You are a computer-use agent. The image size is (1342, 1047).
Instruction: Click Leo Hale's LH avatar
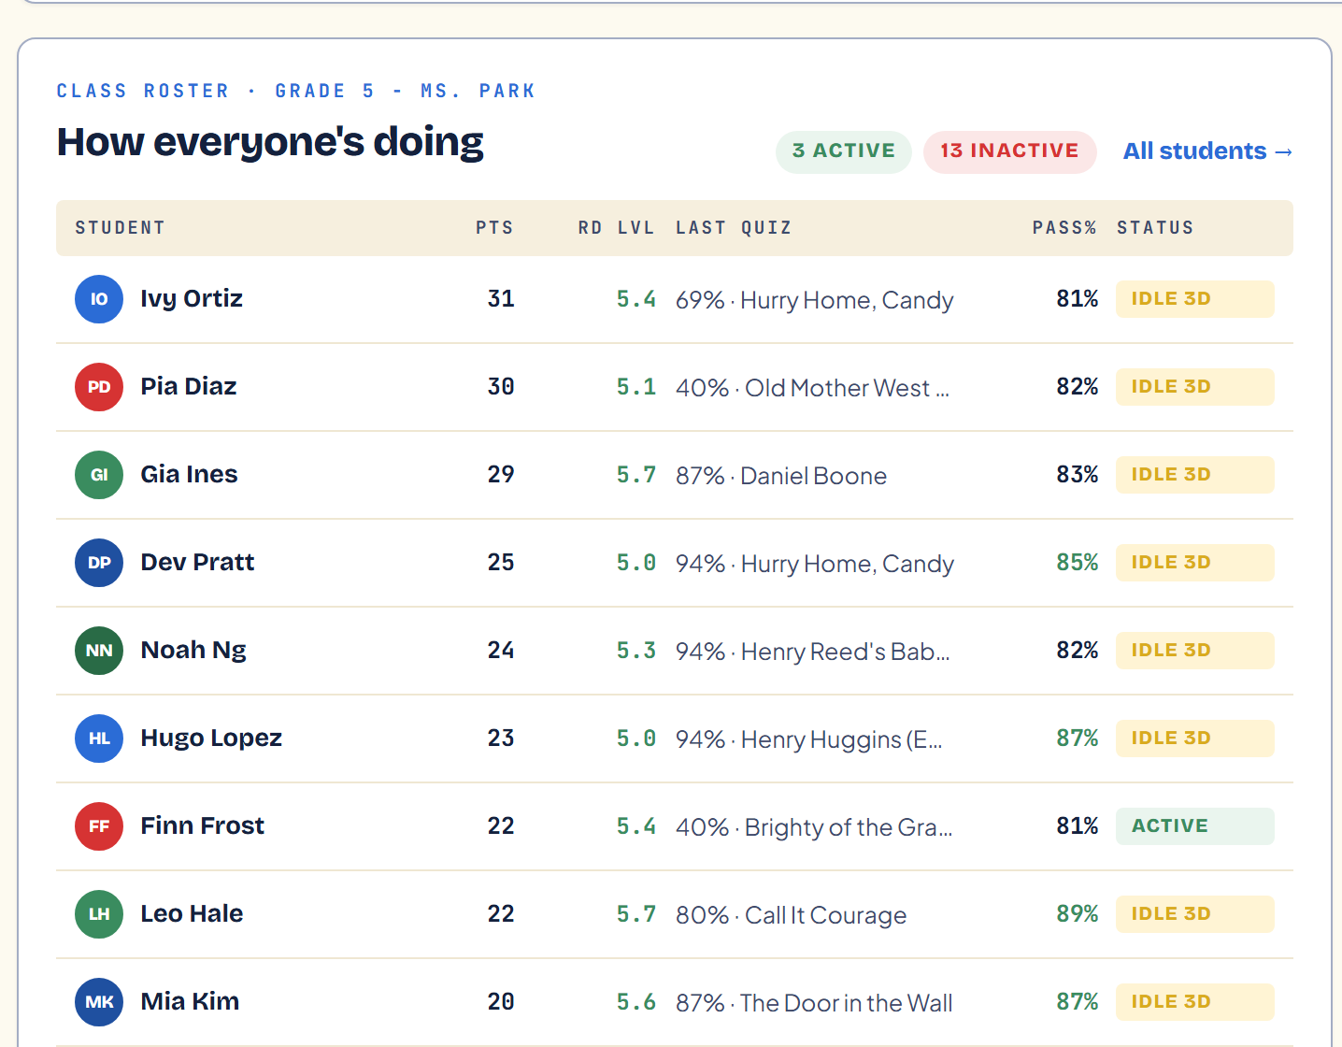(x=99, y=914)
